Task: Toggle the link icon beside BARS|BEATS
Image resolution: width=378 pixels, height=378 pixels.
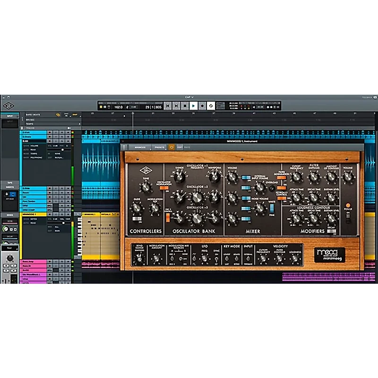Action: pos(58,115)
